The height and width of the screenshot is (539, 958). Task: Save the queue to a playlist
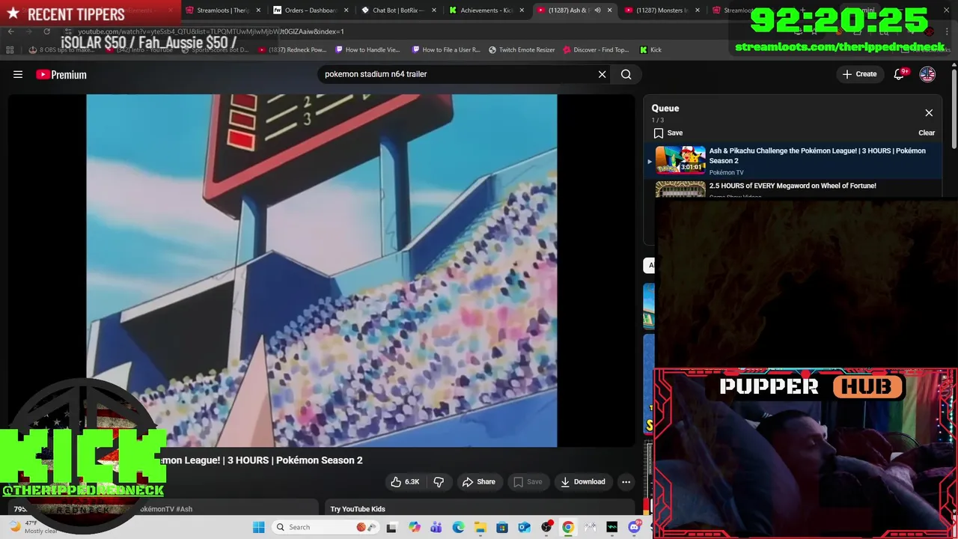tap(668, 133)
